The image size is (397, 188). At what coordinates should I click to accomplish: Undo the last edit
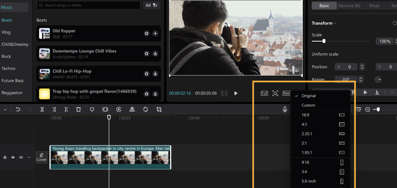pos(18,109)
